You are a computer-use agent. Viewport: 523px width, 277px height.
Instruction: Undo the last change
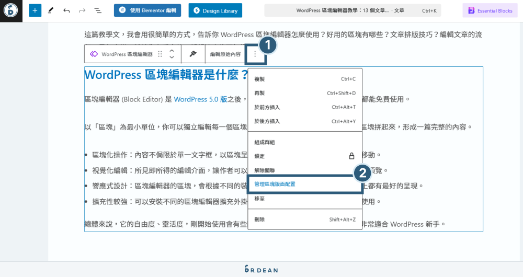[x=66, y=10]
